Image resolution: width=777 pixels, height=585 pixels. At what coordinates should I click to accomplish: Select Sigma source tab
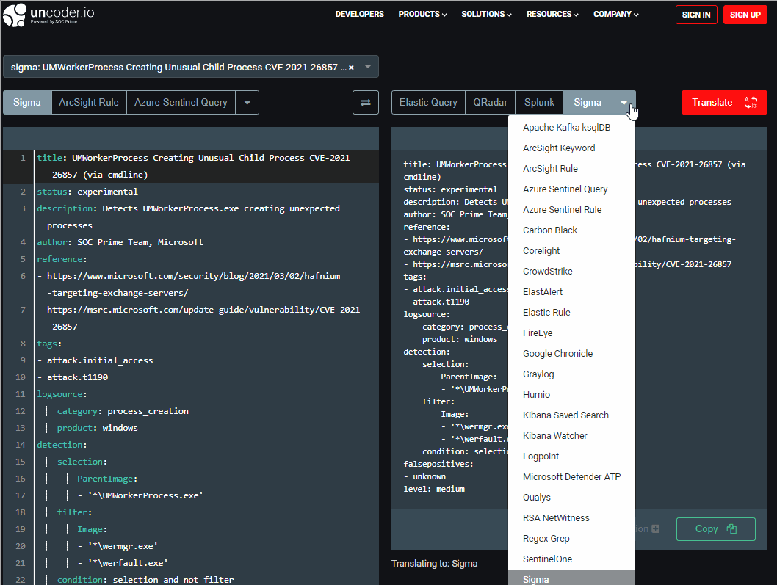[27, 103]
